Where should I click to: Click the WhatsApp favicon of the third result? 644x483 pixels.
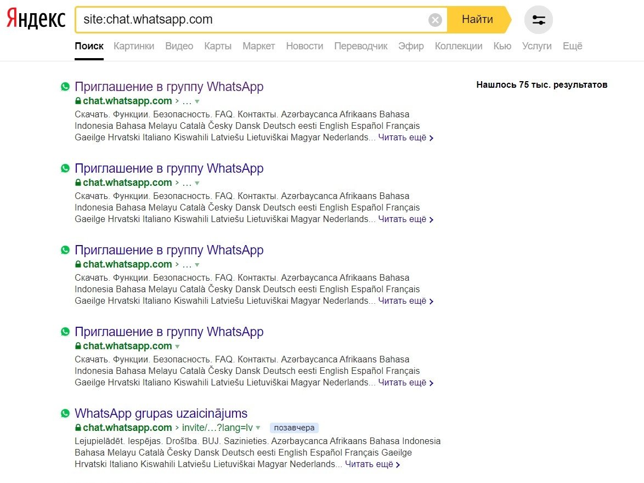[x=65, y=250]
